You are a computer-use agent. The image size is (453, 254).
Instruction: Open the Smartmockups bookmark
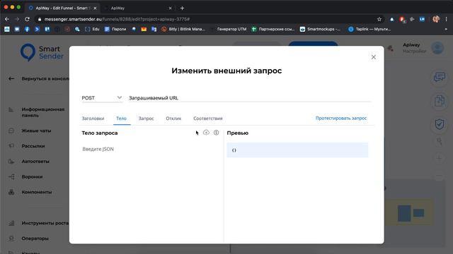point(320,29)
